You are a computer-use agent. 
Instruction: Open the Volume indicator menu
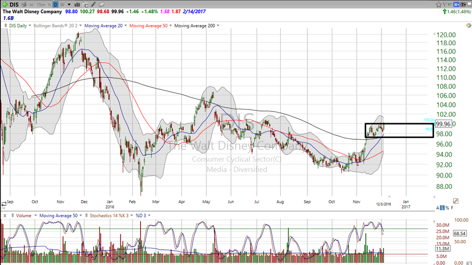[24, 216]
